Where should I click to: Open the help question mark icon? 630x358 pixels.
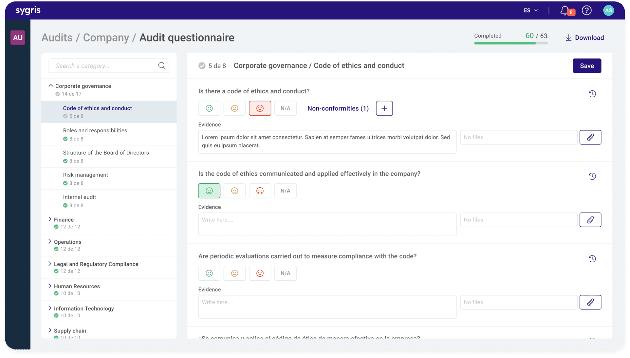[587, 10]
